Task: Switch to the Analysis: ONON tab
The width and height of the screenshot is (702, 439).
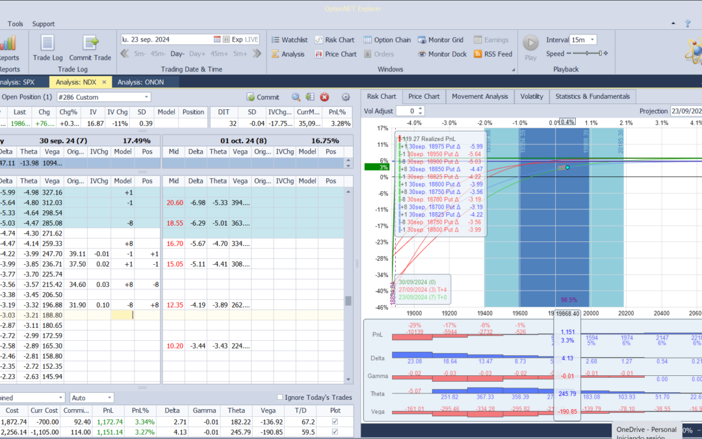Action: pyautogui.click(x=140, y=82)
